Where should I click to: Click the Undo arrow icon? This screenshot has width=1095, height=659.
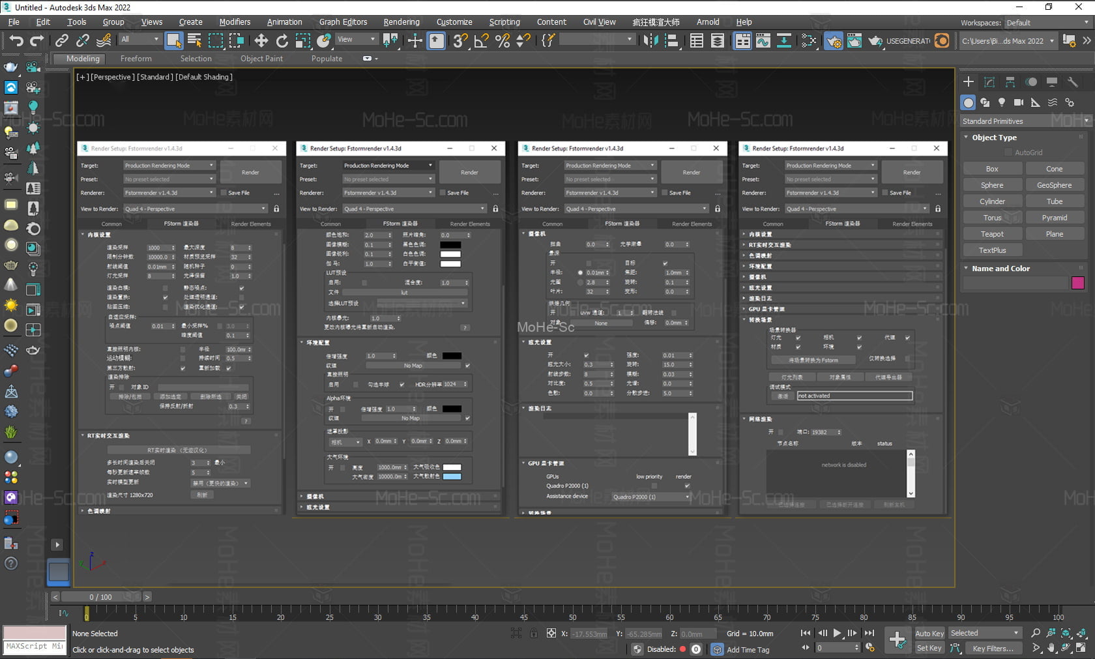pos(16,41)
